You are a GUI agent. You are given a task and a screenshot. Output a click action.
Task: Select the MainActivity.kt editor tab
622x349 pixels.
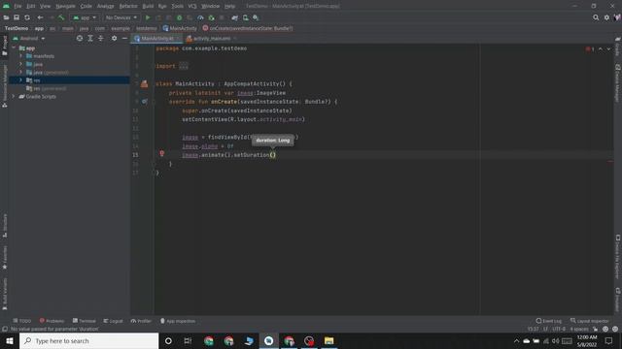[157, 39]
